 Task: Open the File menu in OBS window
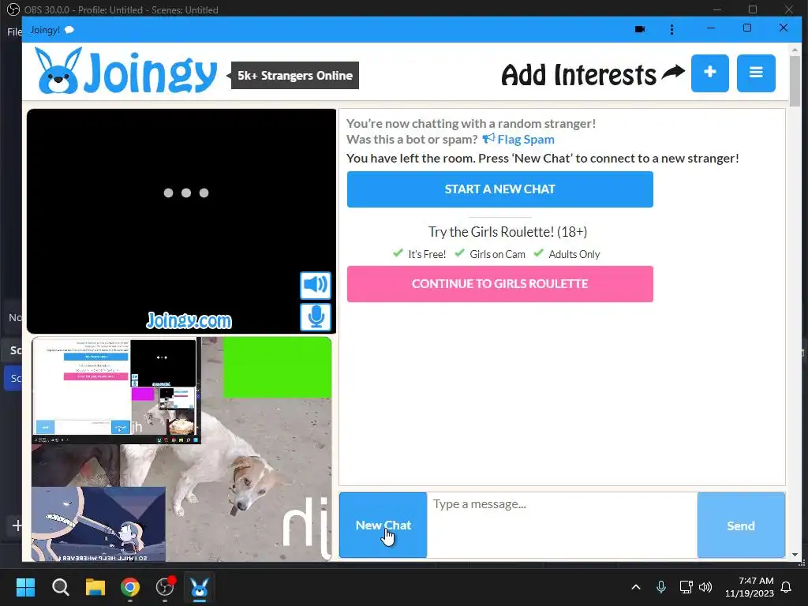14,32
